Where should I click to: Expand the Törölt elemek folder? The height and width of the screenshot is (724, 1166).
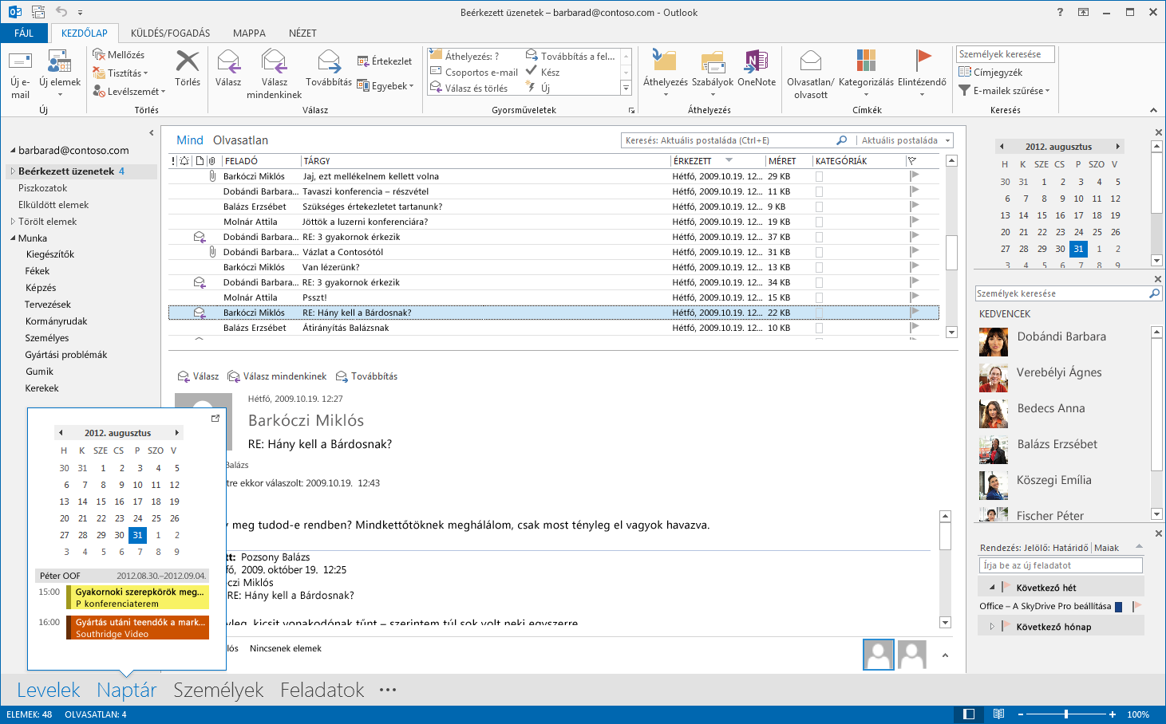click(x=13, y=222)
